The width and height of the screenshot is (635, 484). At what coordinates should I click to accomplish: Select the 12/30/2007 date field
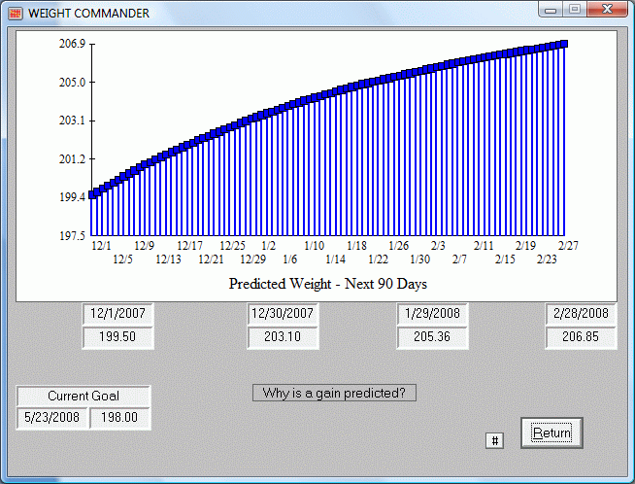tap(283, 314)
